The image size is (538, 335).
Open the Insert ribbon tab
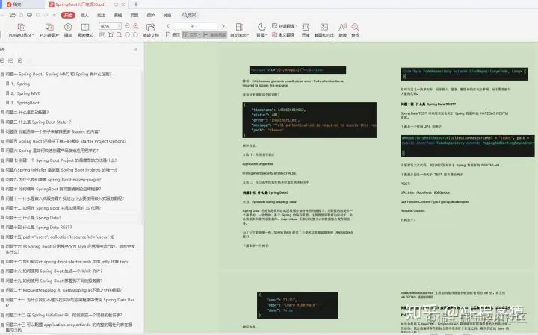tap(84, 15)
